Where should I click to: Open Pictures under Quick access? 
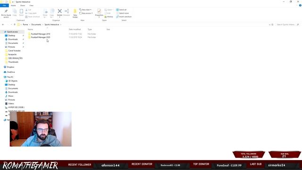[x=11, y=47]
